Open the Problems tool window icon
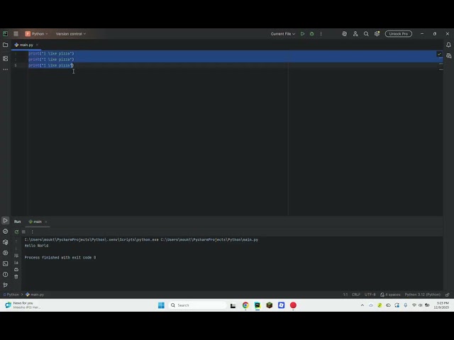The height and width of the screenshot is (340, 454). (x=5, y=274)
